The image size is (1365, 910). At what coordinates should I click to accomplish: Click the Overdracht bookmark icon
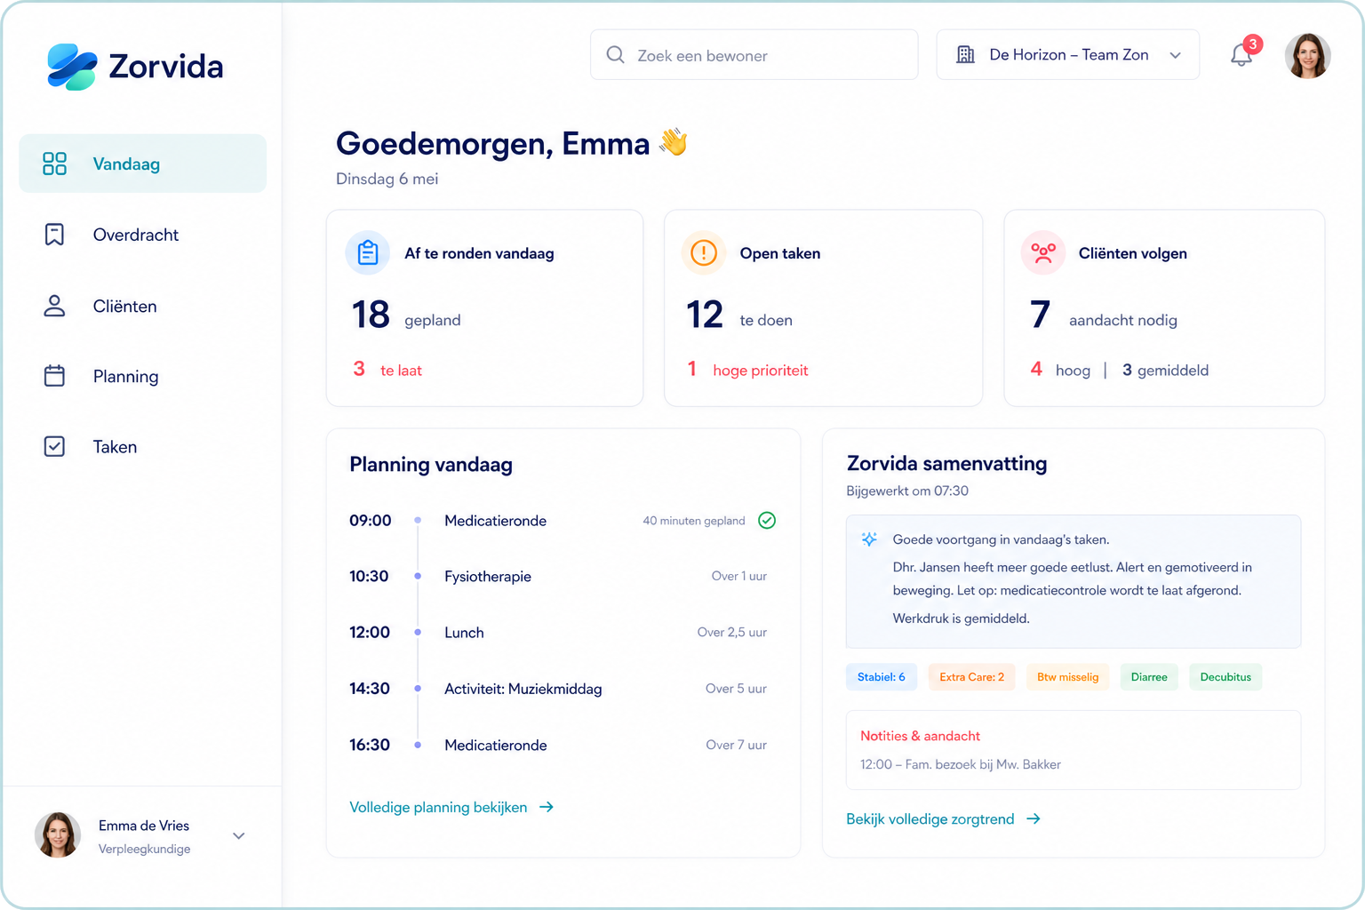click(x=54, y=235)
